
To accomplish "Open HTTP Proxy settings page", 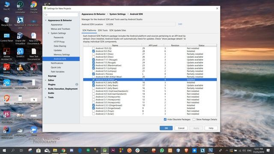I will [59, 42].
